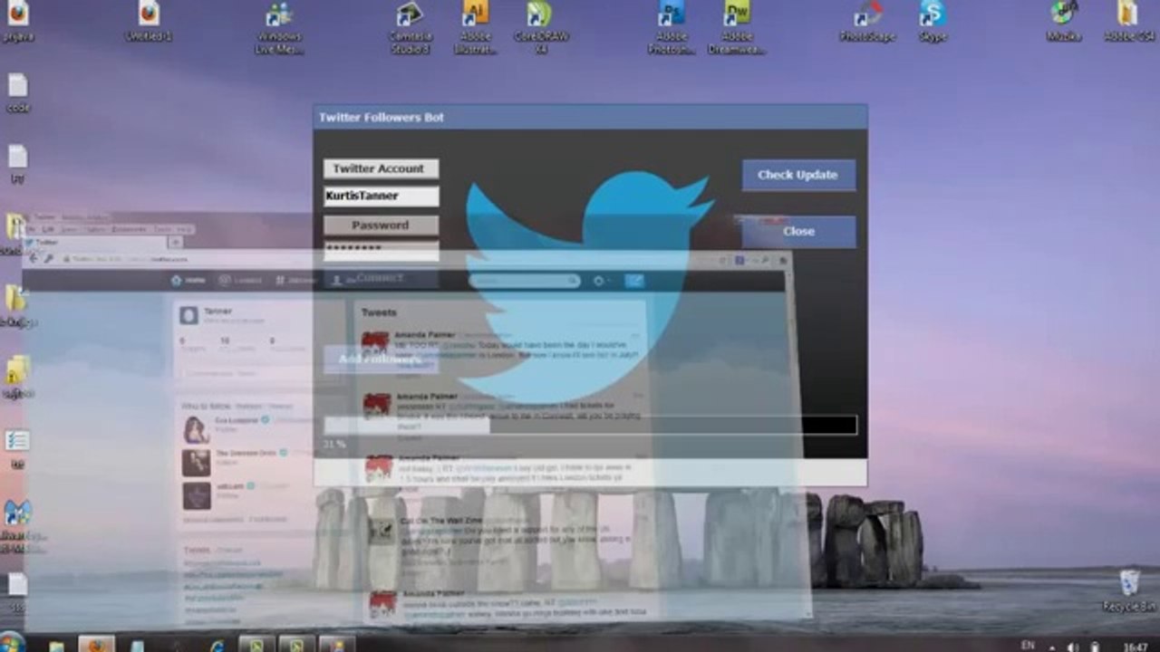Screen dimensions: 1160x652
Task: Open the Adobe CS4 folder icon
Action: [x=1128, y=20]
